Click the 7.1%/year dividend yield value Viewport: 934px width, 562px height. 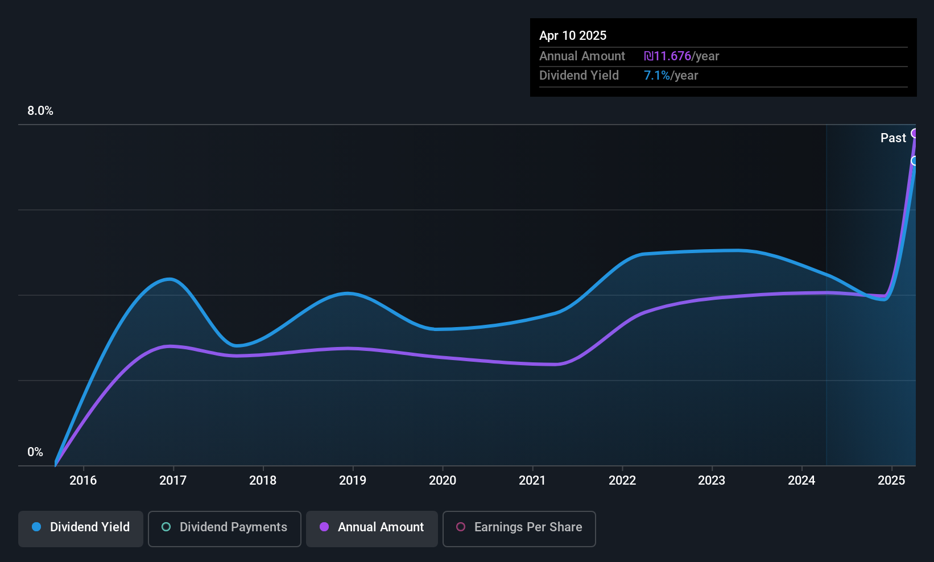click(671, 76)
